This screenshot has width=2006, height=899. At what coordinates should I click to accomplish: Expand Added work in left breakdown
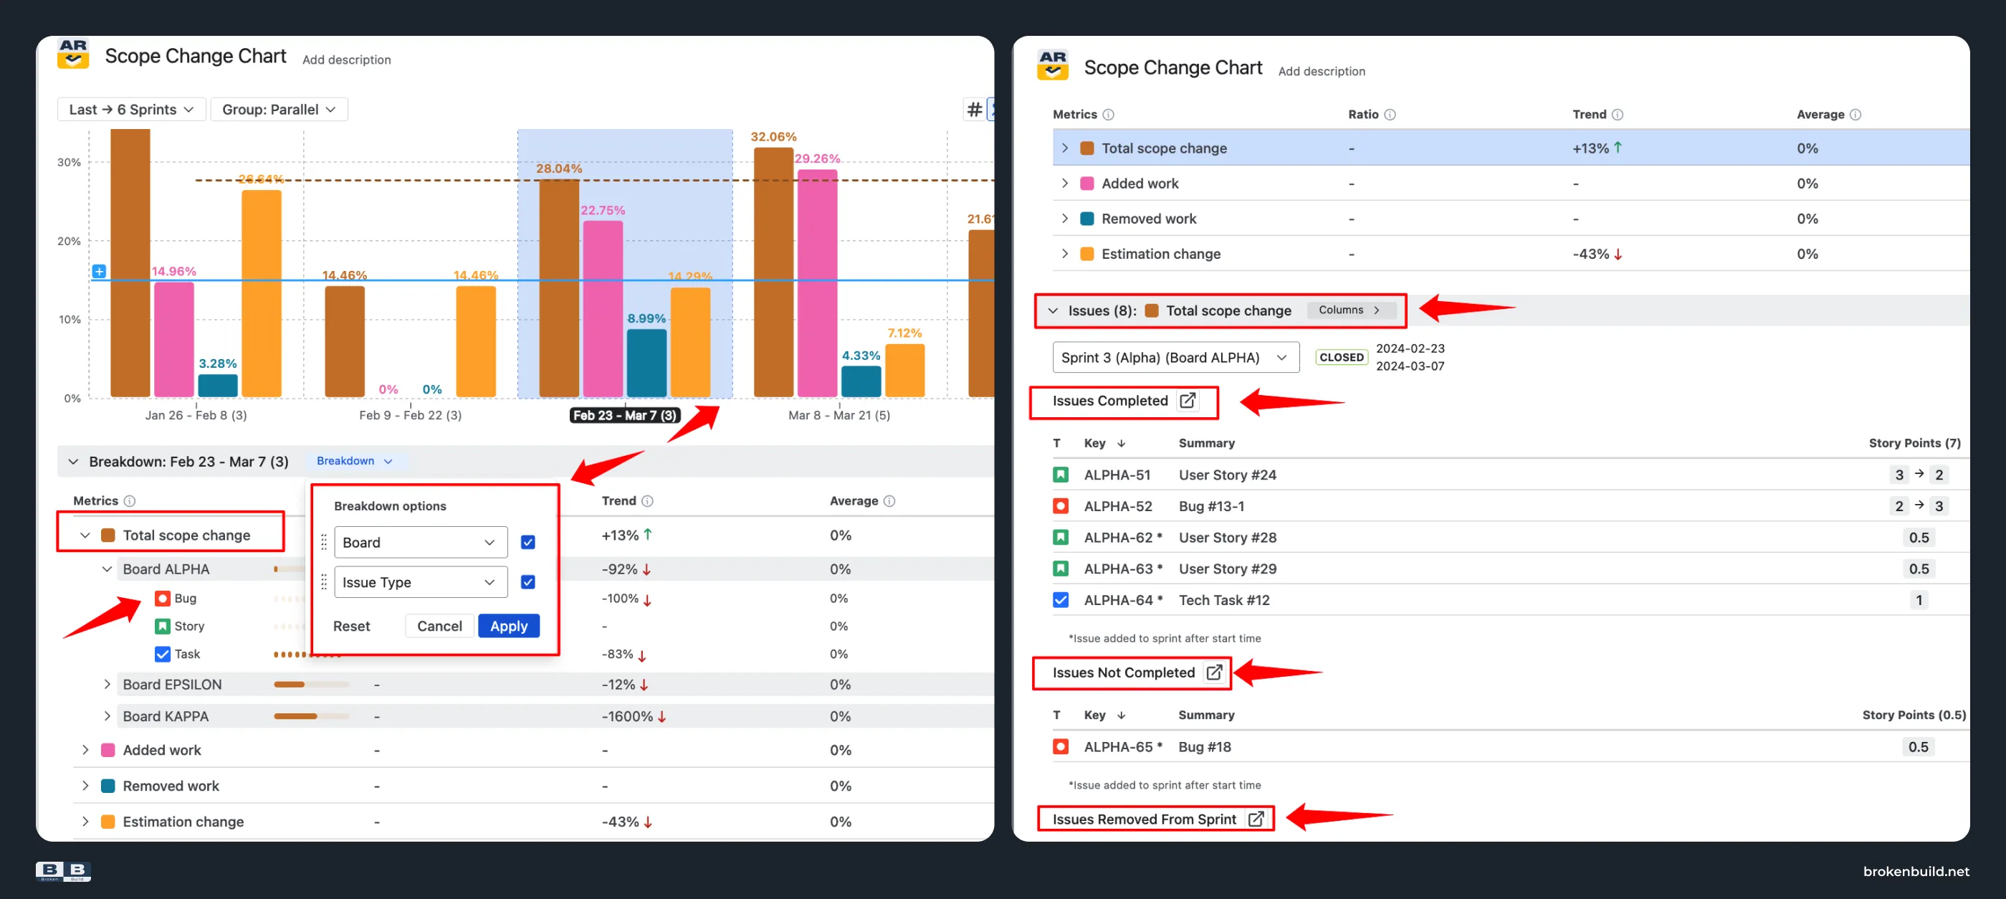(x=85, y=750)
